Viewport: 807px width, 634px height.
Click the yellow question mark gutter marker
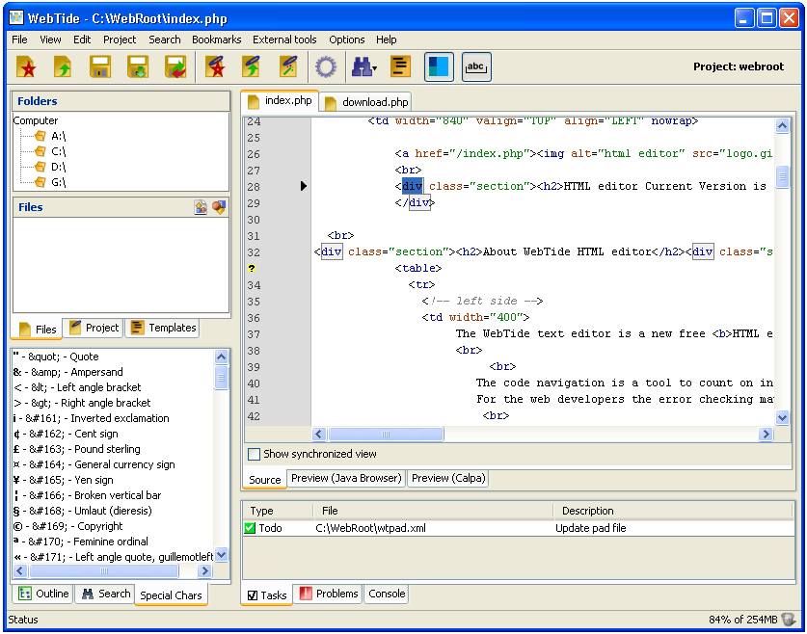coord(252,268)
